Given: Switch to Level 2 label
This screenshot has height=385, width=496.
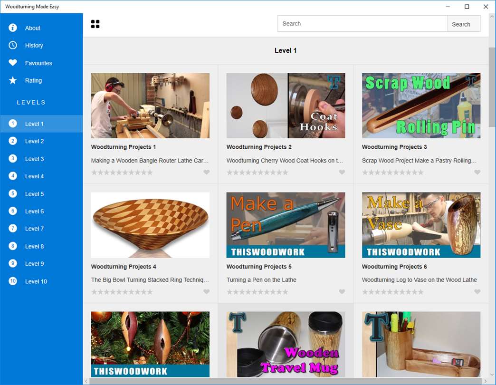Looking at the screenshot, I should click(35, 142).
